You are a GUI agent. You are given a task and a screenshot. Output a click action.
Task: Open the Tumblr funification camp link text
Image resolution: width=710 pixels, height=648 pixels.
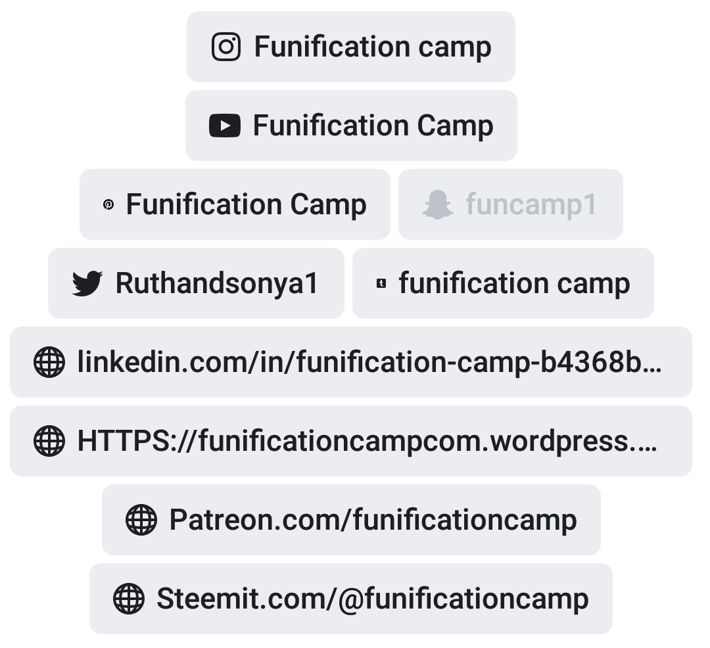[514, 283]
